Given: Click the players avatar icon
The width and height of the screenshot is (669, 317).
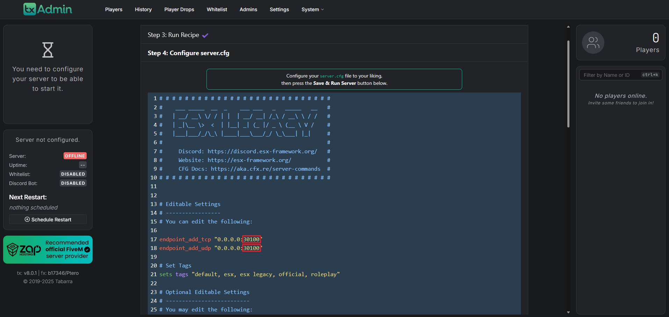Looking at the screenshot, I should [x=593, y=43].
